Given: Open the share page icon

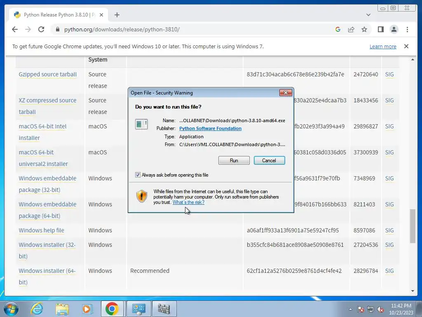Looking at the screenshot, I should (351, 29).
